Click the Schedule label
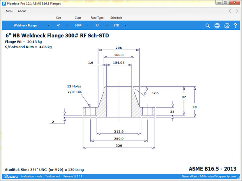The width and height of the screenshot is (242, 181). click(116, 18)
